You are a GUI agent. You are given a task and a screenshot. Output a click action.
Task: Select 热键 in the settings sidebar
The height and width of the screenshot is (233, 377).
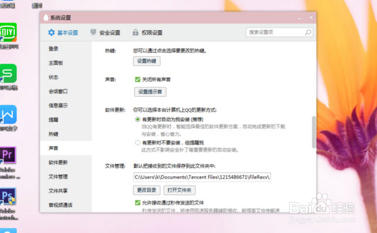[x=66, y=134]
